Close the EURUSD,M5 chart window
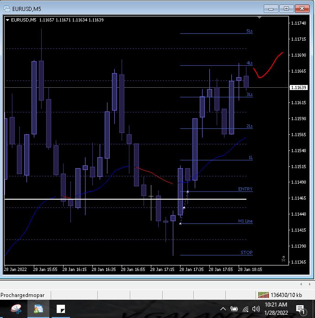 tap(302, 9)
